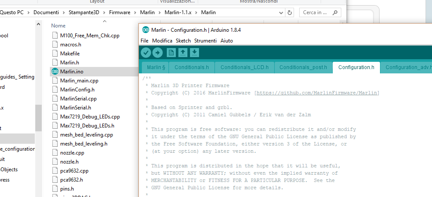Click the file icon beside Max7219_Debug_LEDs.h
This screenshot has width=432, height=197.
coord(55,126)
